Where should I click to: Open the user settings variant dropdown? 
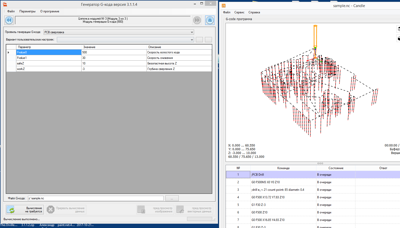(125, 40)
